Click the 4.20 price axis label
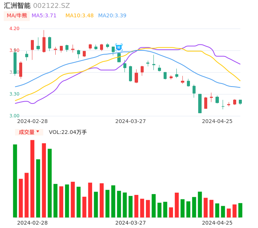Image resolution: width=258 pixels, height=228 pixels. coord(14,29)
